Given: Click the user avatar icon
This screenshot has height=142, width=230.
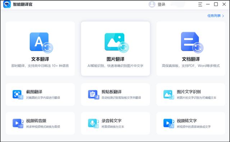Looking at the screenshot, I should click(152, 4).
